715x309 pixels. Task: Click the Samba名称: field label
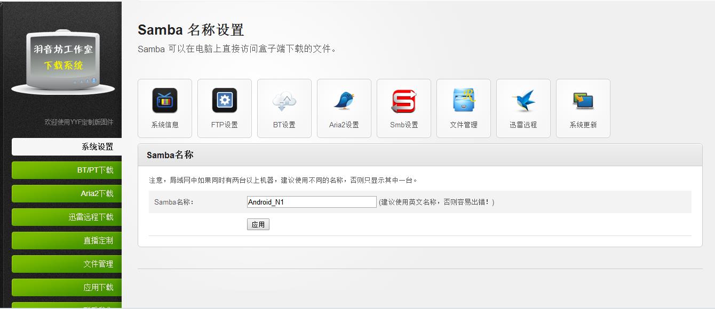pos(174,202)
